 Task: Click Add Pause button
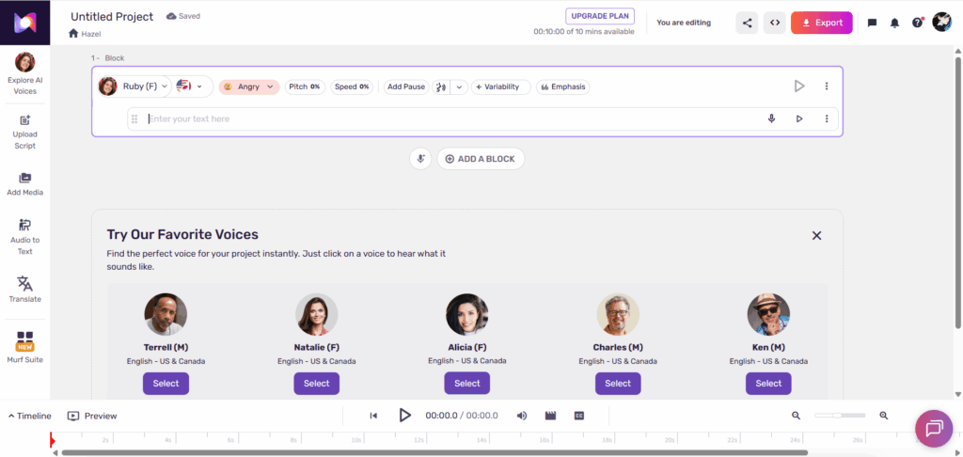click(406, 87)
